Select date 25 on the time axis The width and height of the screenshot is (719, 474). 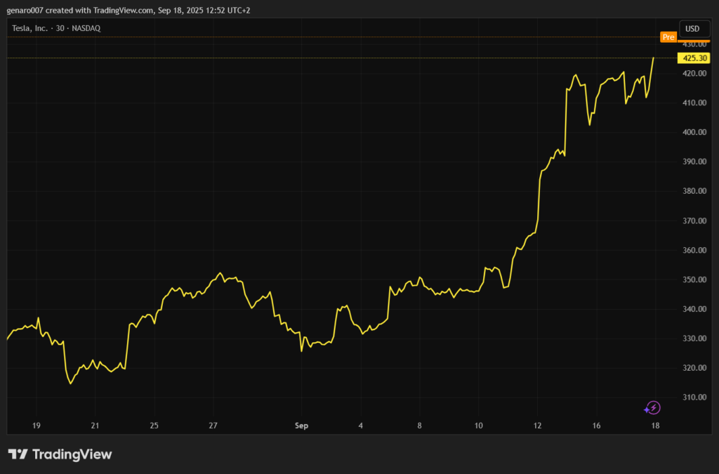tap(154, 426)
